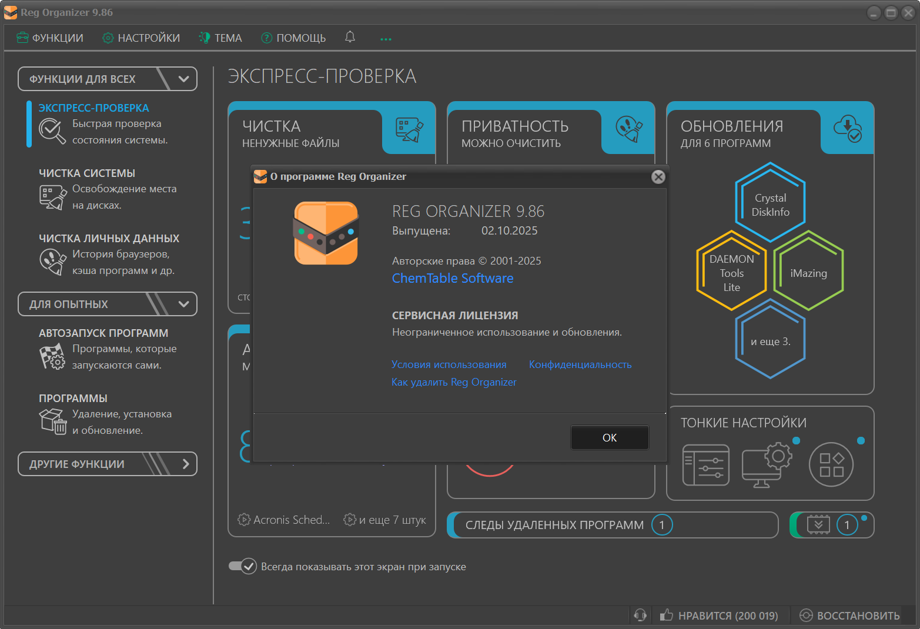Click the round grid icon in Тонкие настройки
This screenshot has height=629, width=920.
[831, 464]
